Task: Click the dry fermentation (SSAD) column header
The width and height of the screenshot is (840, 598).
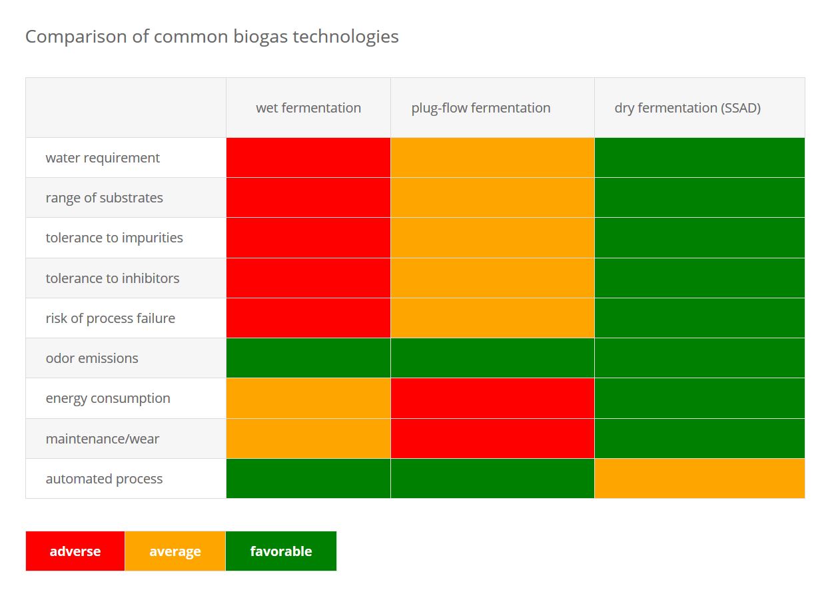Action: (x=687, y=108)
